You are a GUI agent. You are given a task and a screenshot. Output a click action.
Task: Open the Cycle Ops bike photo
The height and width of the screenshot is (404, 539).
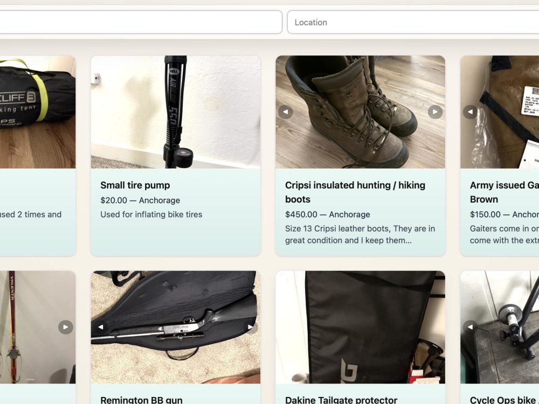pos(500,327)
